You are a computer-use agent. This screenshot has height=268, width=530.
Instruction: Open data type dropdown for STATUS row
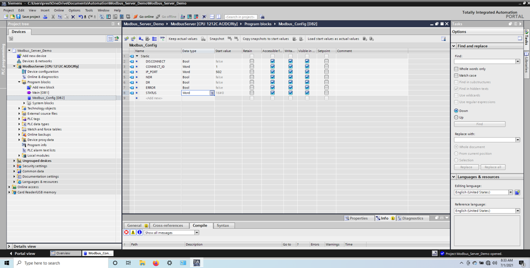212,93
